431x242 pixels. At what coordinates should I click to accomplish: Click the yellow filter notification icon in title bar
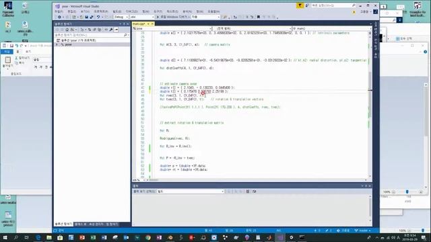coord(300,5)
